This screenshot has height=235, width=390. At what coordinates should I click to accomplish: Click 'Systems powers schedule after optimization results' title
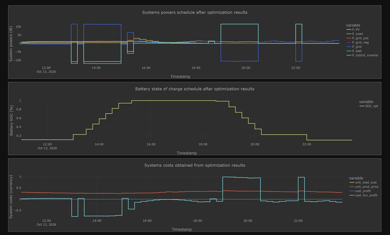pyautogui.click(x=195, y=12)
